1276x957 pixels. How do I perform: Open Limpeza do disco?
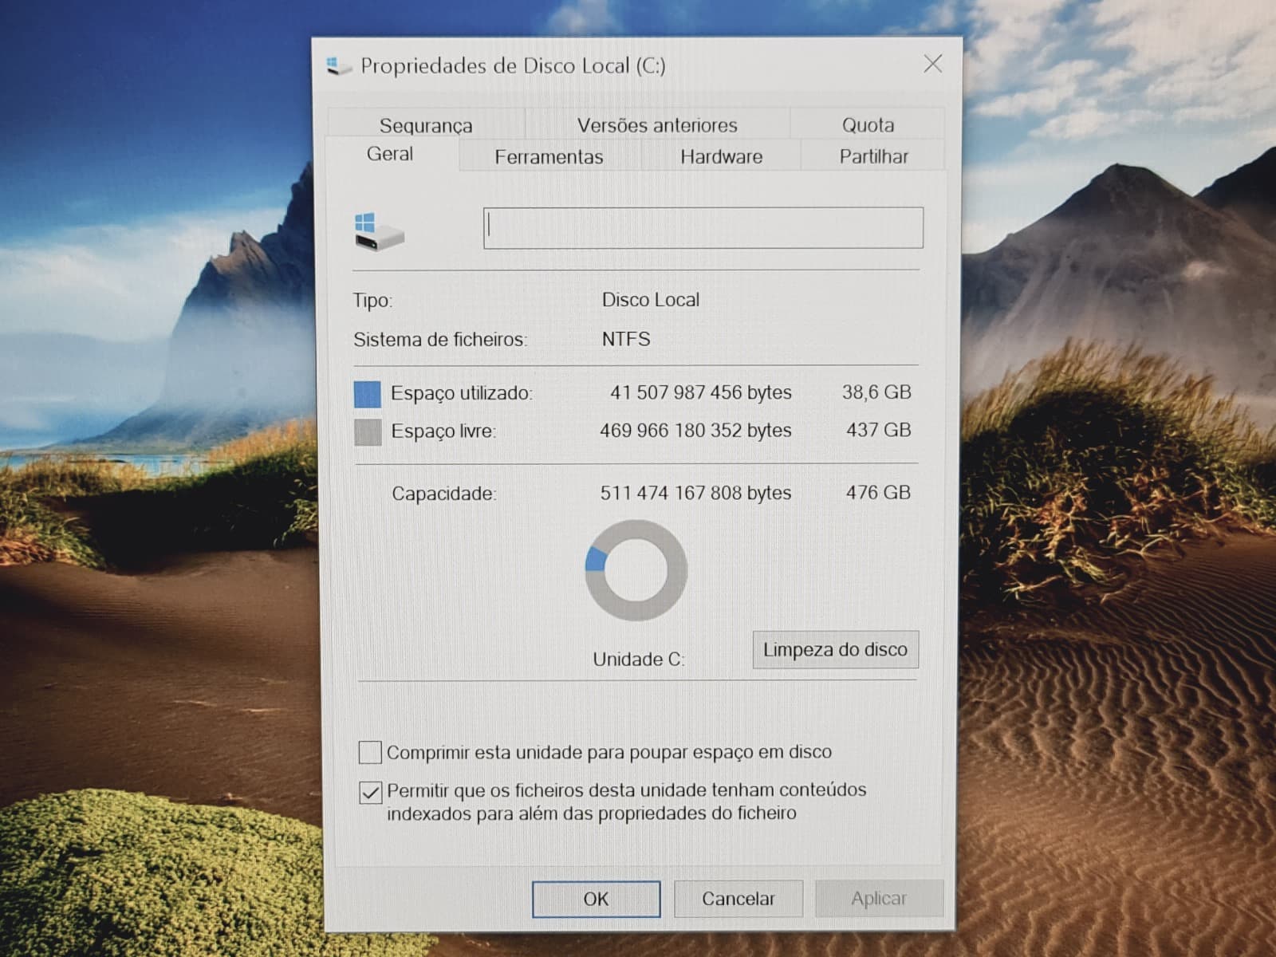coord(835,649)
